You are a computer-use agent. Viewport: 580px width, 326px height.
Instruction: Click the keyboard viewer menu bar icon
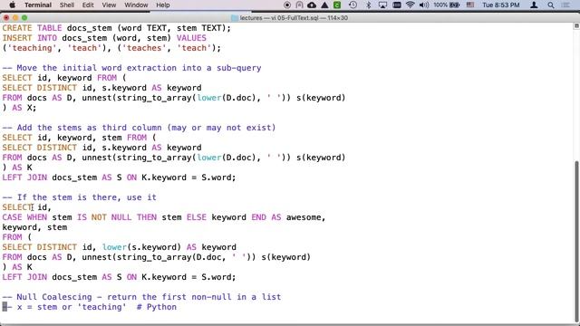[397, 5]
